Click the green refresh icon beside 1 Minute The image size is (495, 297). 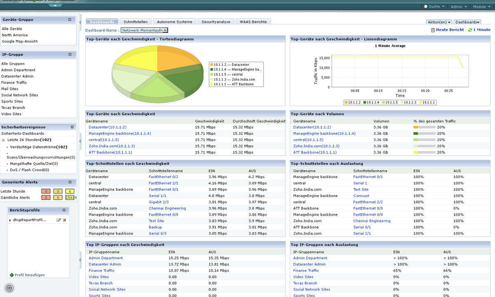tap(470, 30)
